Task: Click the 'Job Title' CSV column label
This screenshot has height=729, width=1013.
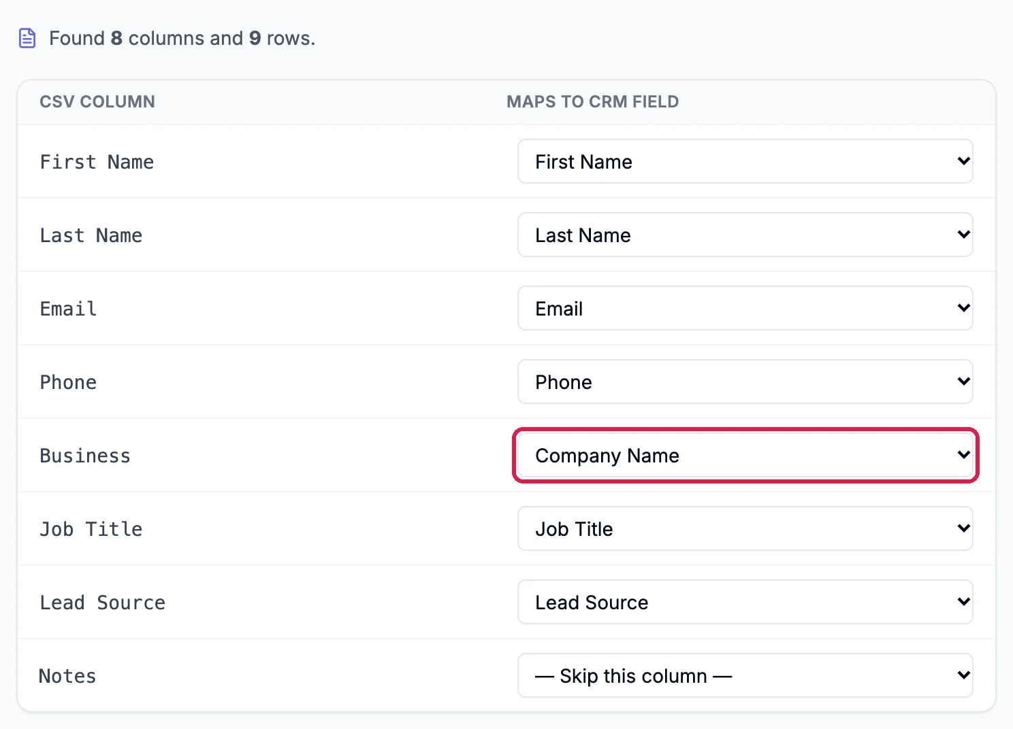Action: tap(91, 529)
